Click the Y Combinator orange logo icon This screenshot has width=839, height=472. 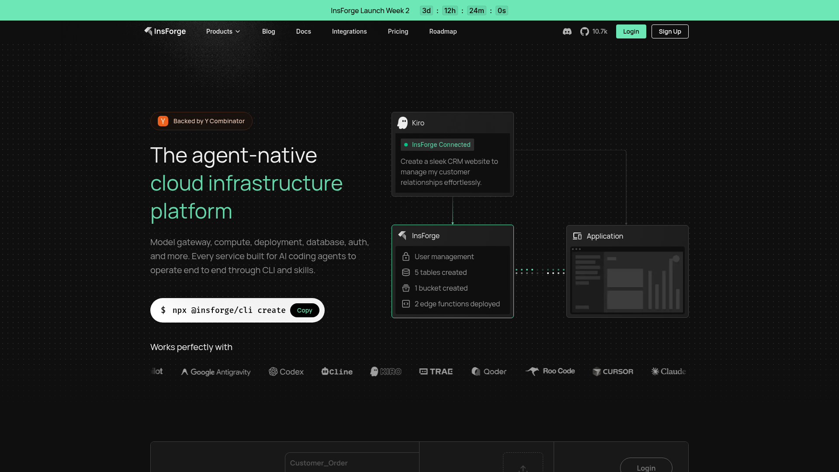pyautogui.click(x=163, y=121)
